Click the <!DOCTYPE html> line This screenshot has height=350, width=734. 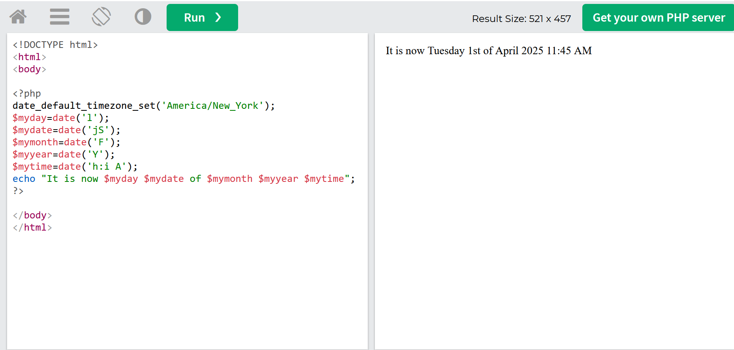point(55,45)
